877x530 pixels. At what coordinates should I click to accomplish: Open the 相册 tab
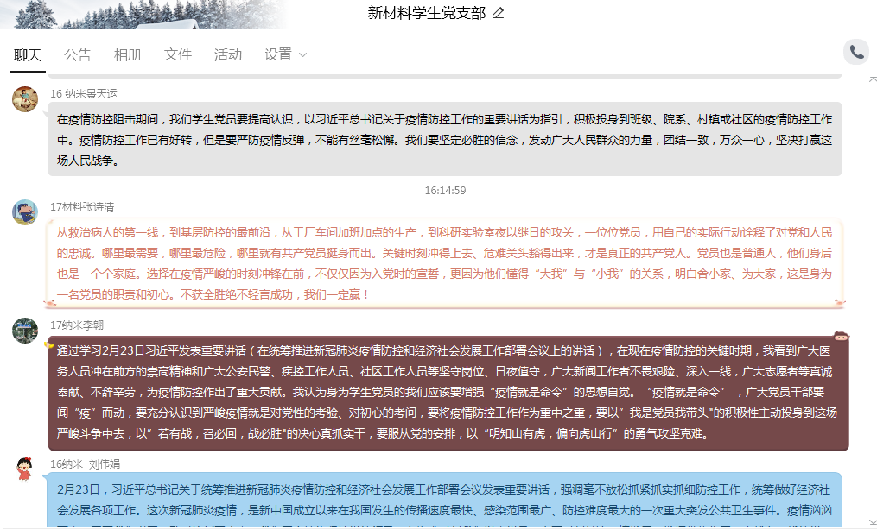click(x=128, y=54)
